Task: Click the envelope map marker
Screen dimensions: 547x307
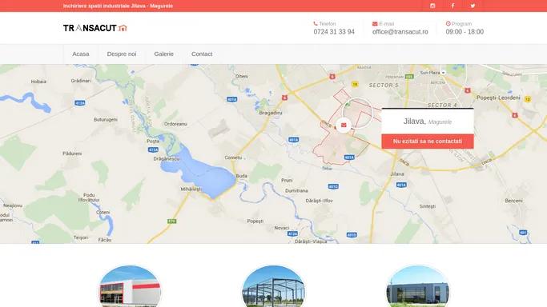Action: pos(344,125)
